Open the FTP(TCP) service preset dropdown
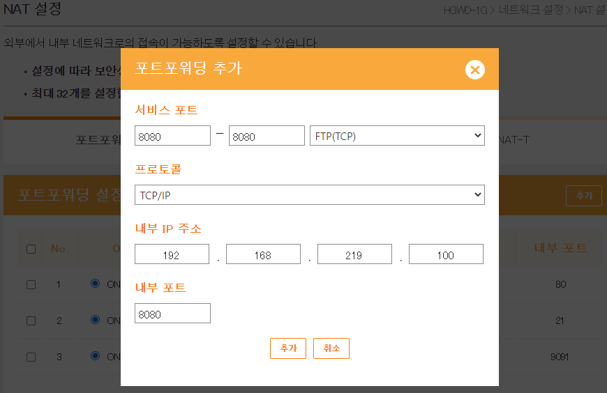This screenshot has width=607, height=393. [x=397, y=136]
